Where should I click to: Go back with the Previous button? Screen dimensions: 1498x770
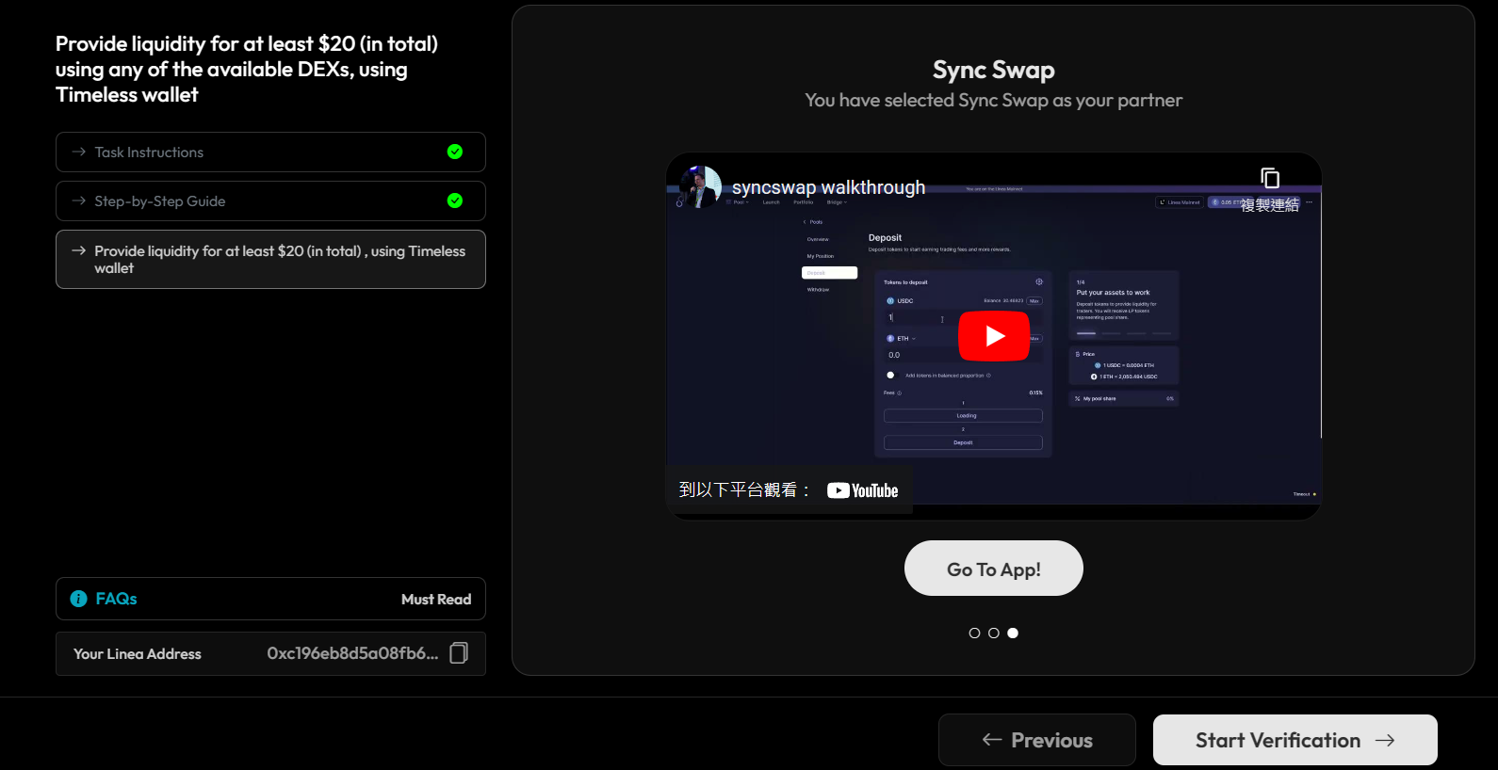[1036, 740]
